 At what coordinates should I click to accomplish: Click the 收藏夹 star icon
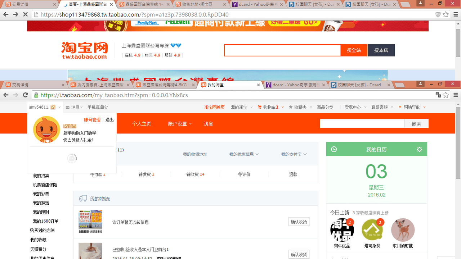[x=291, y=107]
